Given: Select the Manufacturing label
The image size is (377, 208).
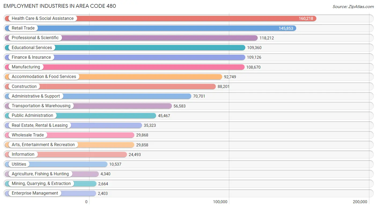Looking at the screenshot, I should click(26, 67).
